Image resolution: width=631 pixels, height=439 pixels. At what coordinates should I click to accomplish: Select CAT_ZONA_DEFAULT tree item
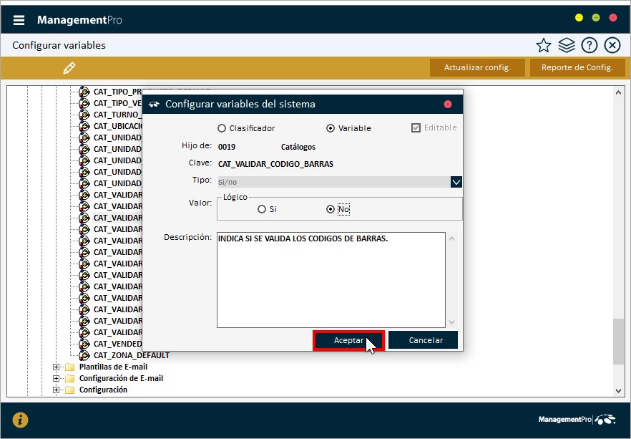(x=131, y=355)
